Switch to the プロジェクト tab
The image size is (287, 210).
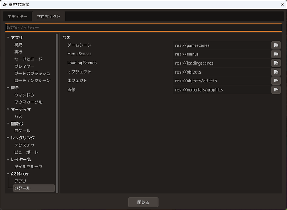[49, 17]
